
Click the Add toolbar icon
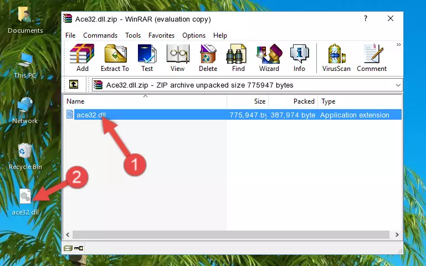point(82,58)
